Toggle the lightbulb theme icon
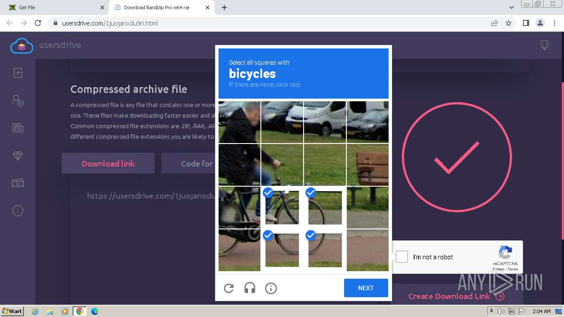564x317 pixels. pyautogui.click(x=545, y=44)
